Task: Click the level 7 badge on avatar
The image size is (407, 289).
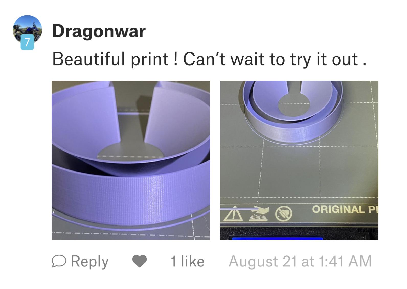Action: (x=27, y=43)
